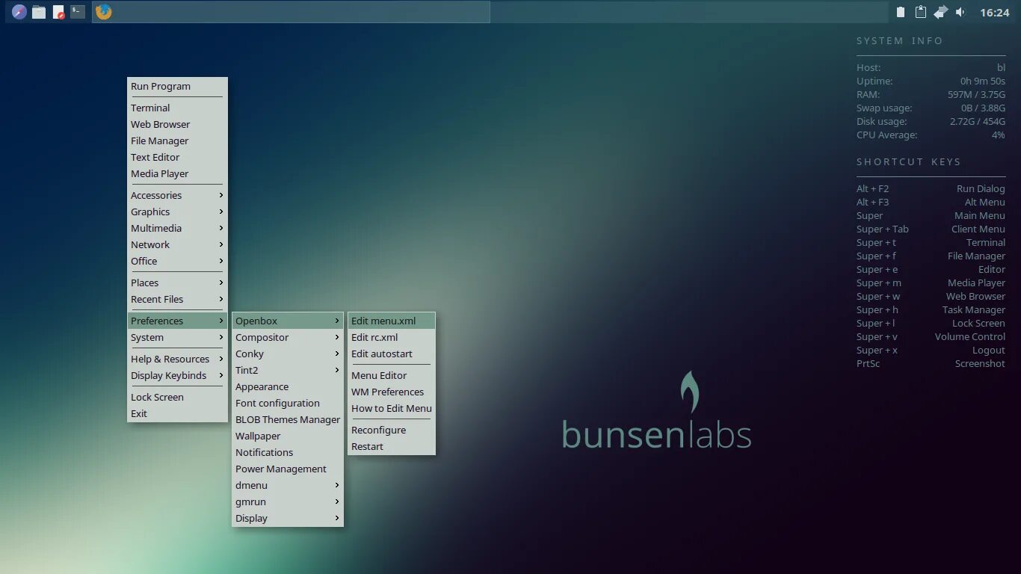
Task: Open How to Edit Menu entry
Action: (392, 408)
